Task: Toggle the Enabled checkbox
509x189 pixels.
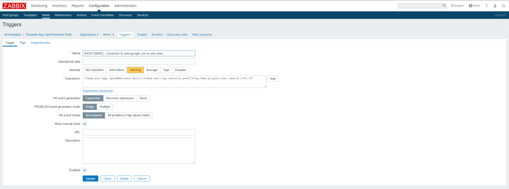Action: pyautogui.click(x=85, y=170)
